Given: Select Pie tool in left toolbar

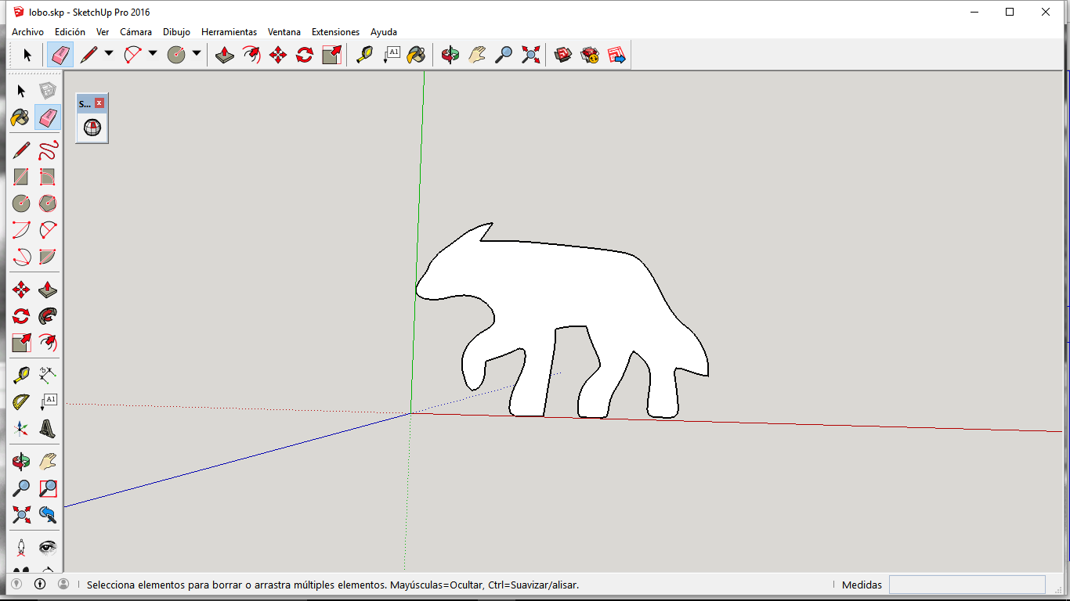Looking at the screenshot, I should tap(48, 257).
